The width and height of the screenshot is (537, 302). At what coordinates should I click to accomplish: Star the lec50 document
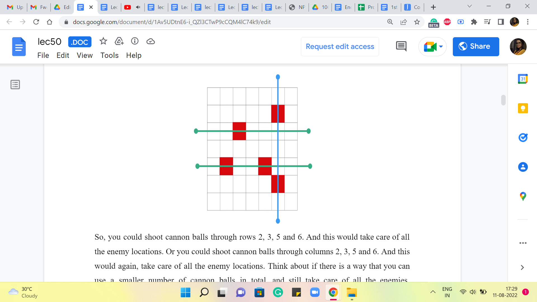pos(103,41)
